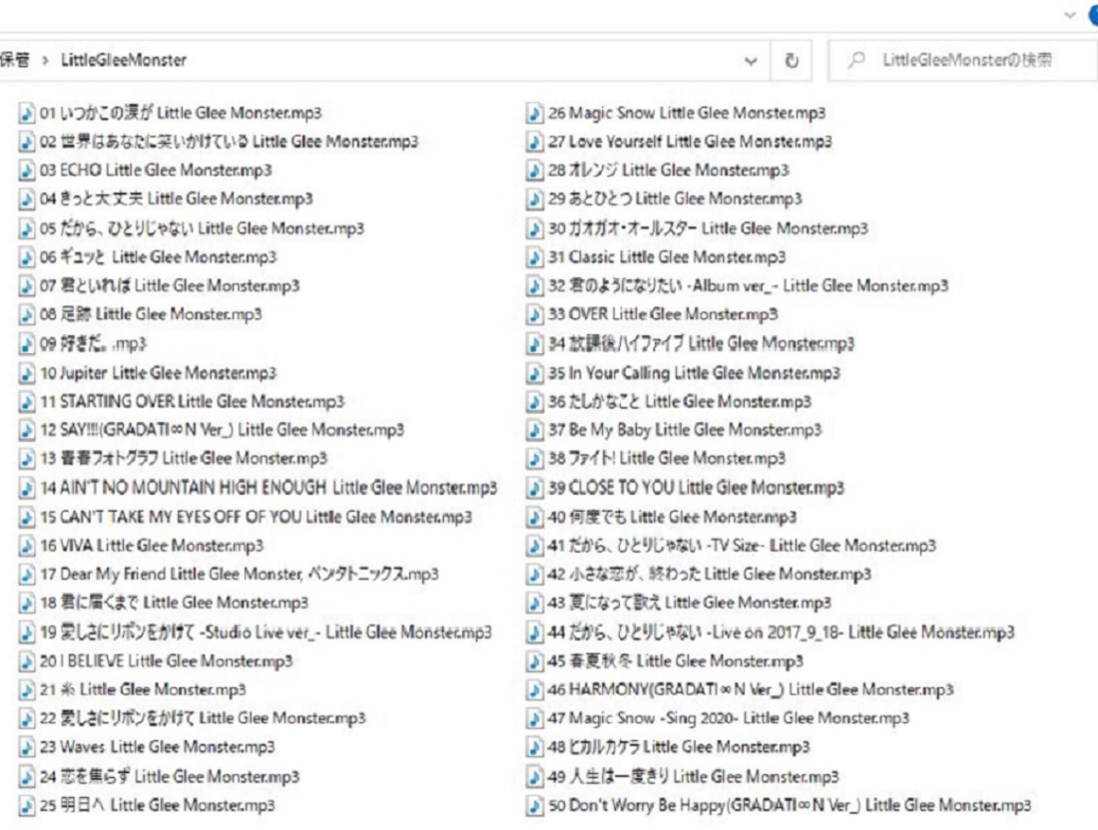
Task: Click the refresh button beside address bar
Action: [792, 60]
